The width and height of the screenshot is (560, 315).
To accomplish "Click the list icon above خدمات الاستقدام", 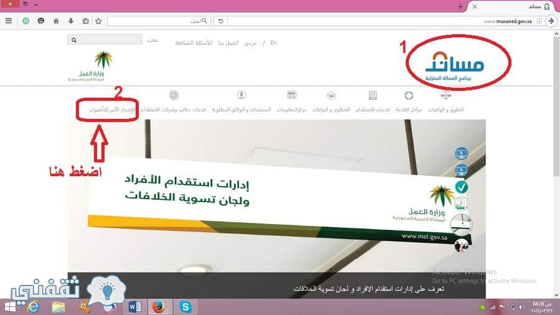I will 373,95.
